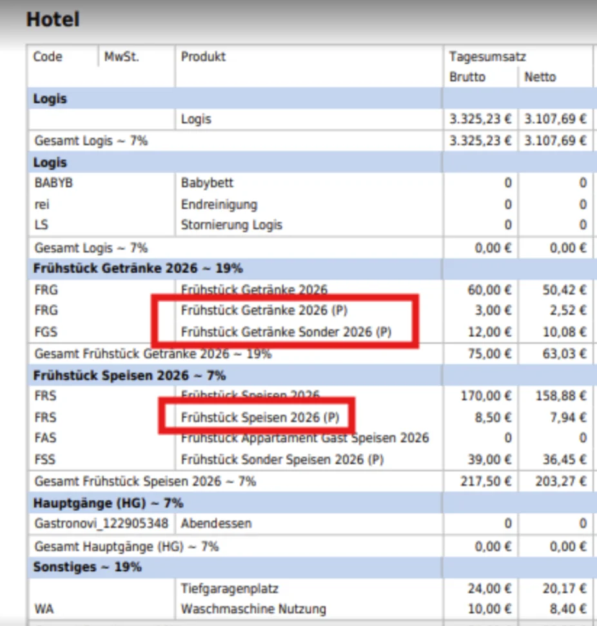
Task: Click the total gross "217,50 €"
Action: [x=485, y=481]
